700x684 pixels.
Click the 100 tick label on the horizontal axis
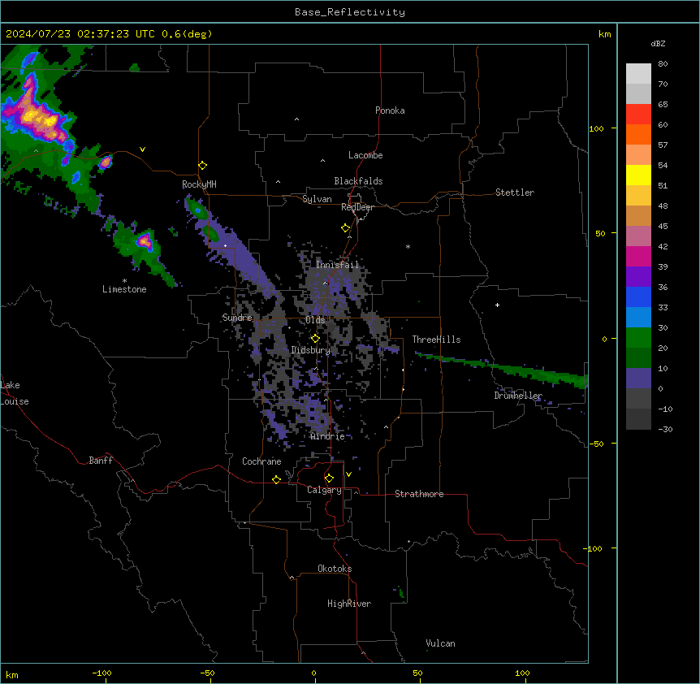click(522, 673)
